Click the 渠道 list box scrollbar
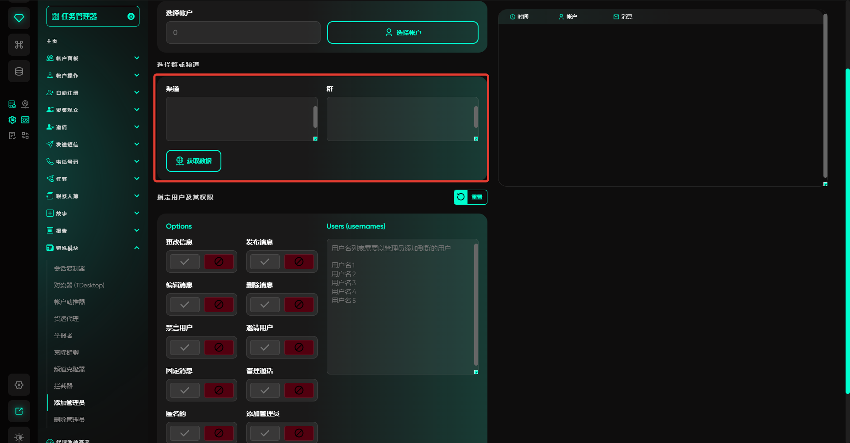The image size is (850, 443). coord(315,117)
